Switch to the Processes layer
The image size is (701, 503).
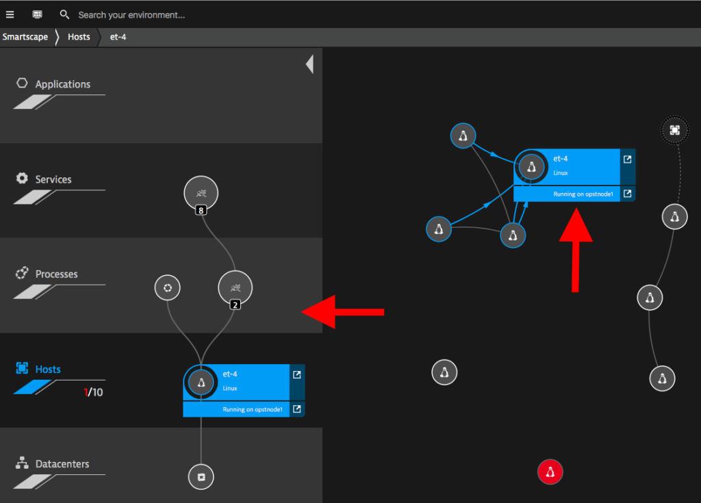click(56, 274)
